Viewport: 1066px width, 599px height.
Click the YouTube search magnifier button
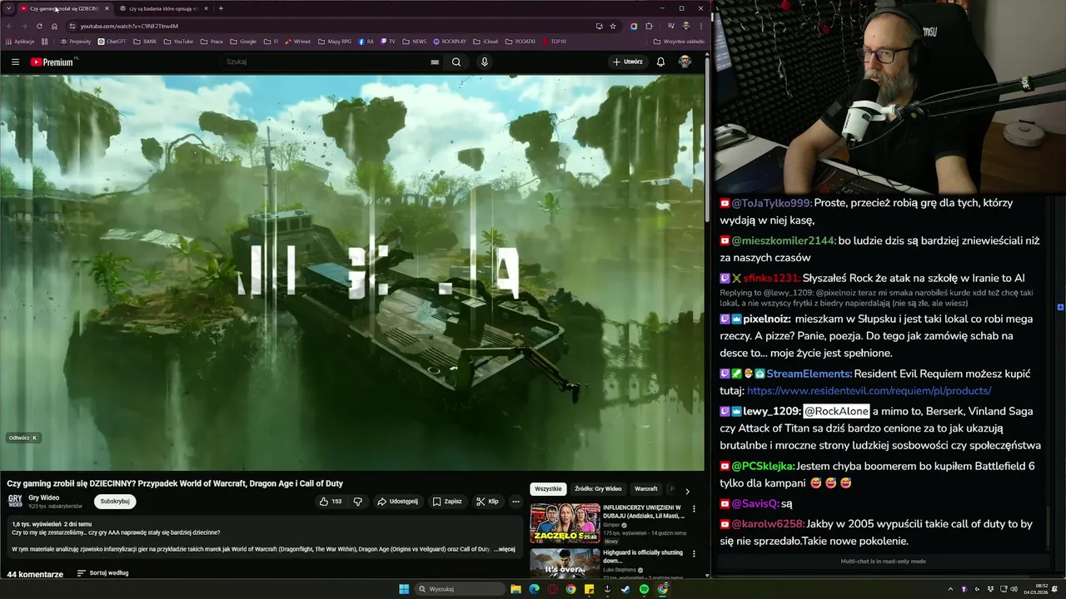[456, 62]
